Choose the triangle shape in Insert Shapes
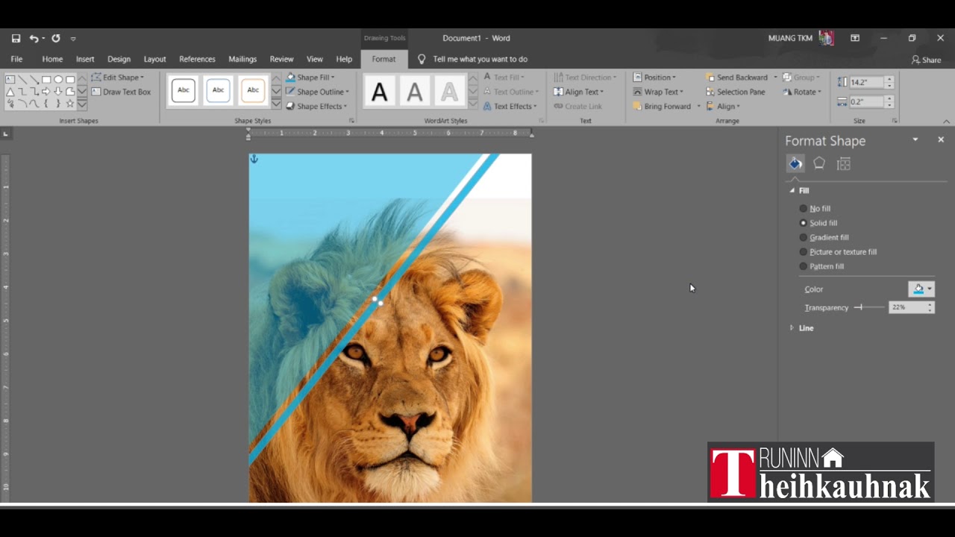Viewport: 955px width, 537px height. point(10,91)
